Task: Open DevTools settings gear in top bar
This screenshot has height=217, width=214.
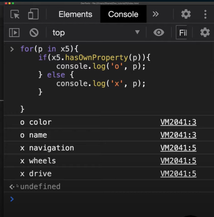Action: [186, 14]
